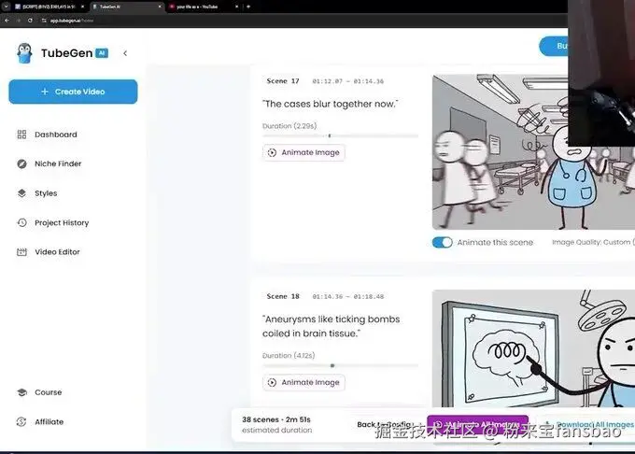This screenshot has height=454, width=635.
Task: Click the blue button at top right
Action: (554, 46)
